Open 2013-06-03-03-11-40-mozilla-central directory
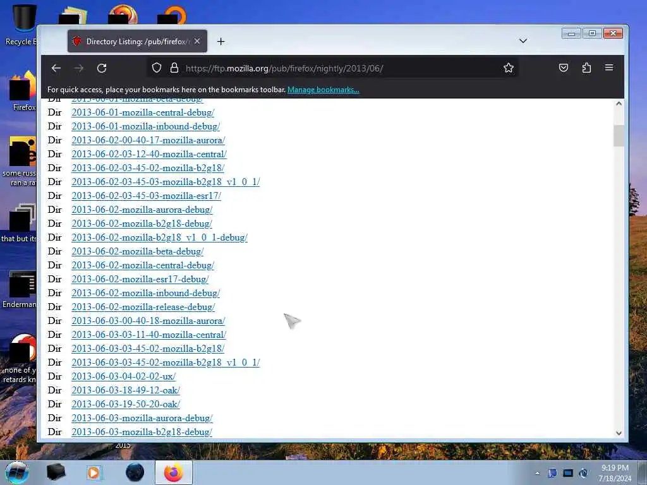 click(x=148, y=335)
